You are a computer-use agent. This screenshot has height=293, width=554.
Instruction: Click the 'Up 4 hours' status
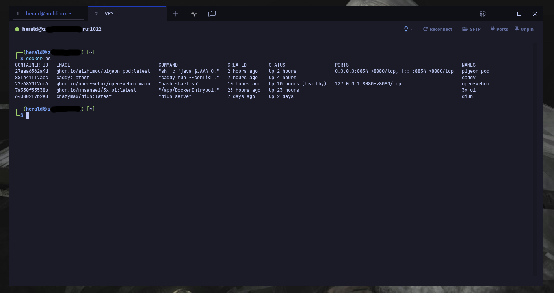283,78
